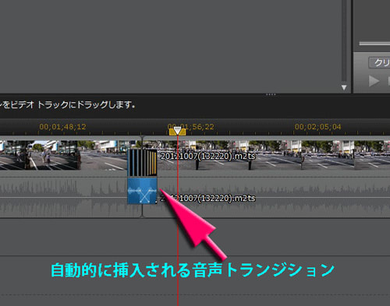Click the playhead marker on the time ruler

coord(177,131)
